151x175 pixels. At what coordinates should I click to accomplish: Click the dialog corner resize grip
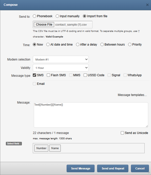point(149,172)
